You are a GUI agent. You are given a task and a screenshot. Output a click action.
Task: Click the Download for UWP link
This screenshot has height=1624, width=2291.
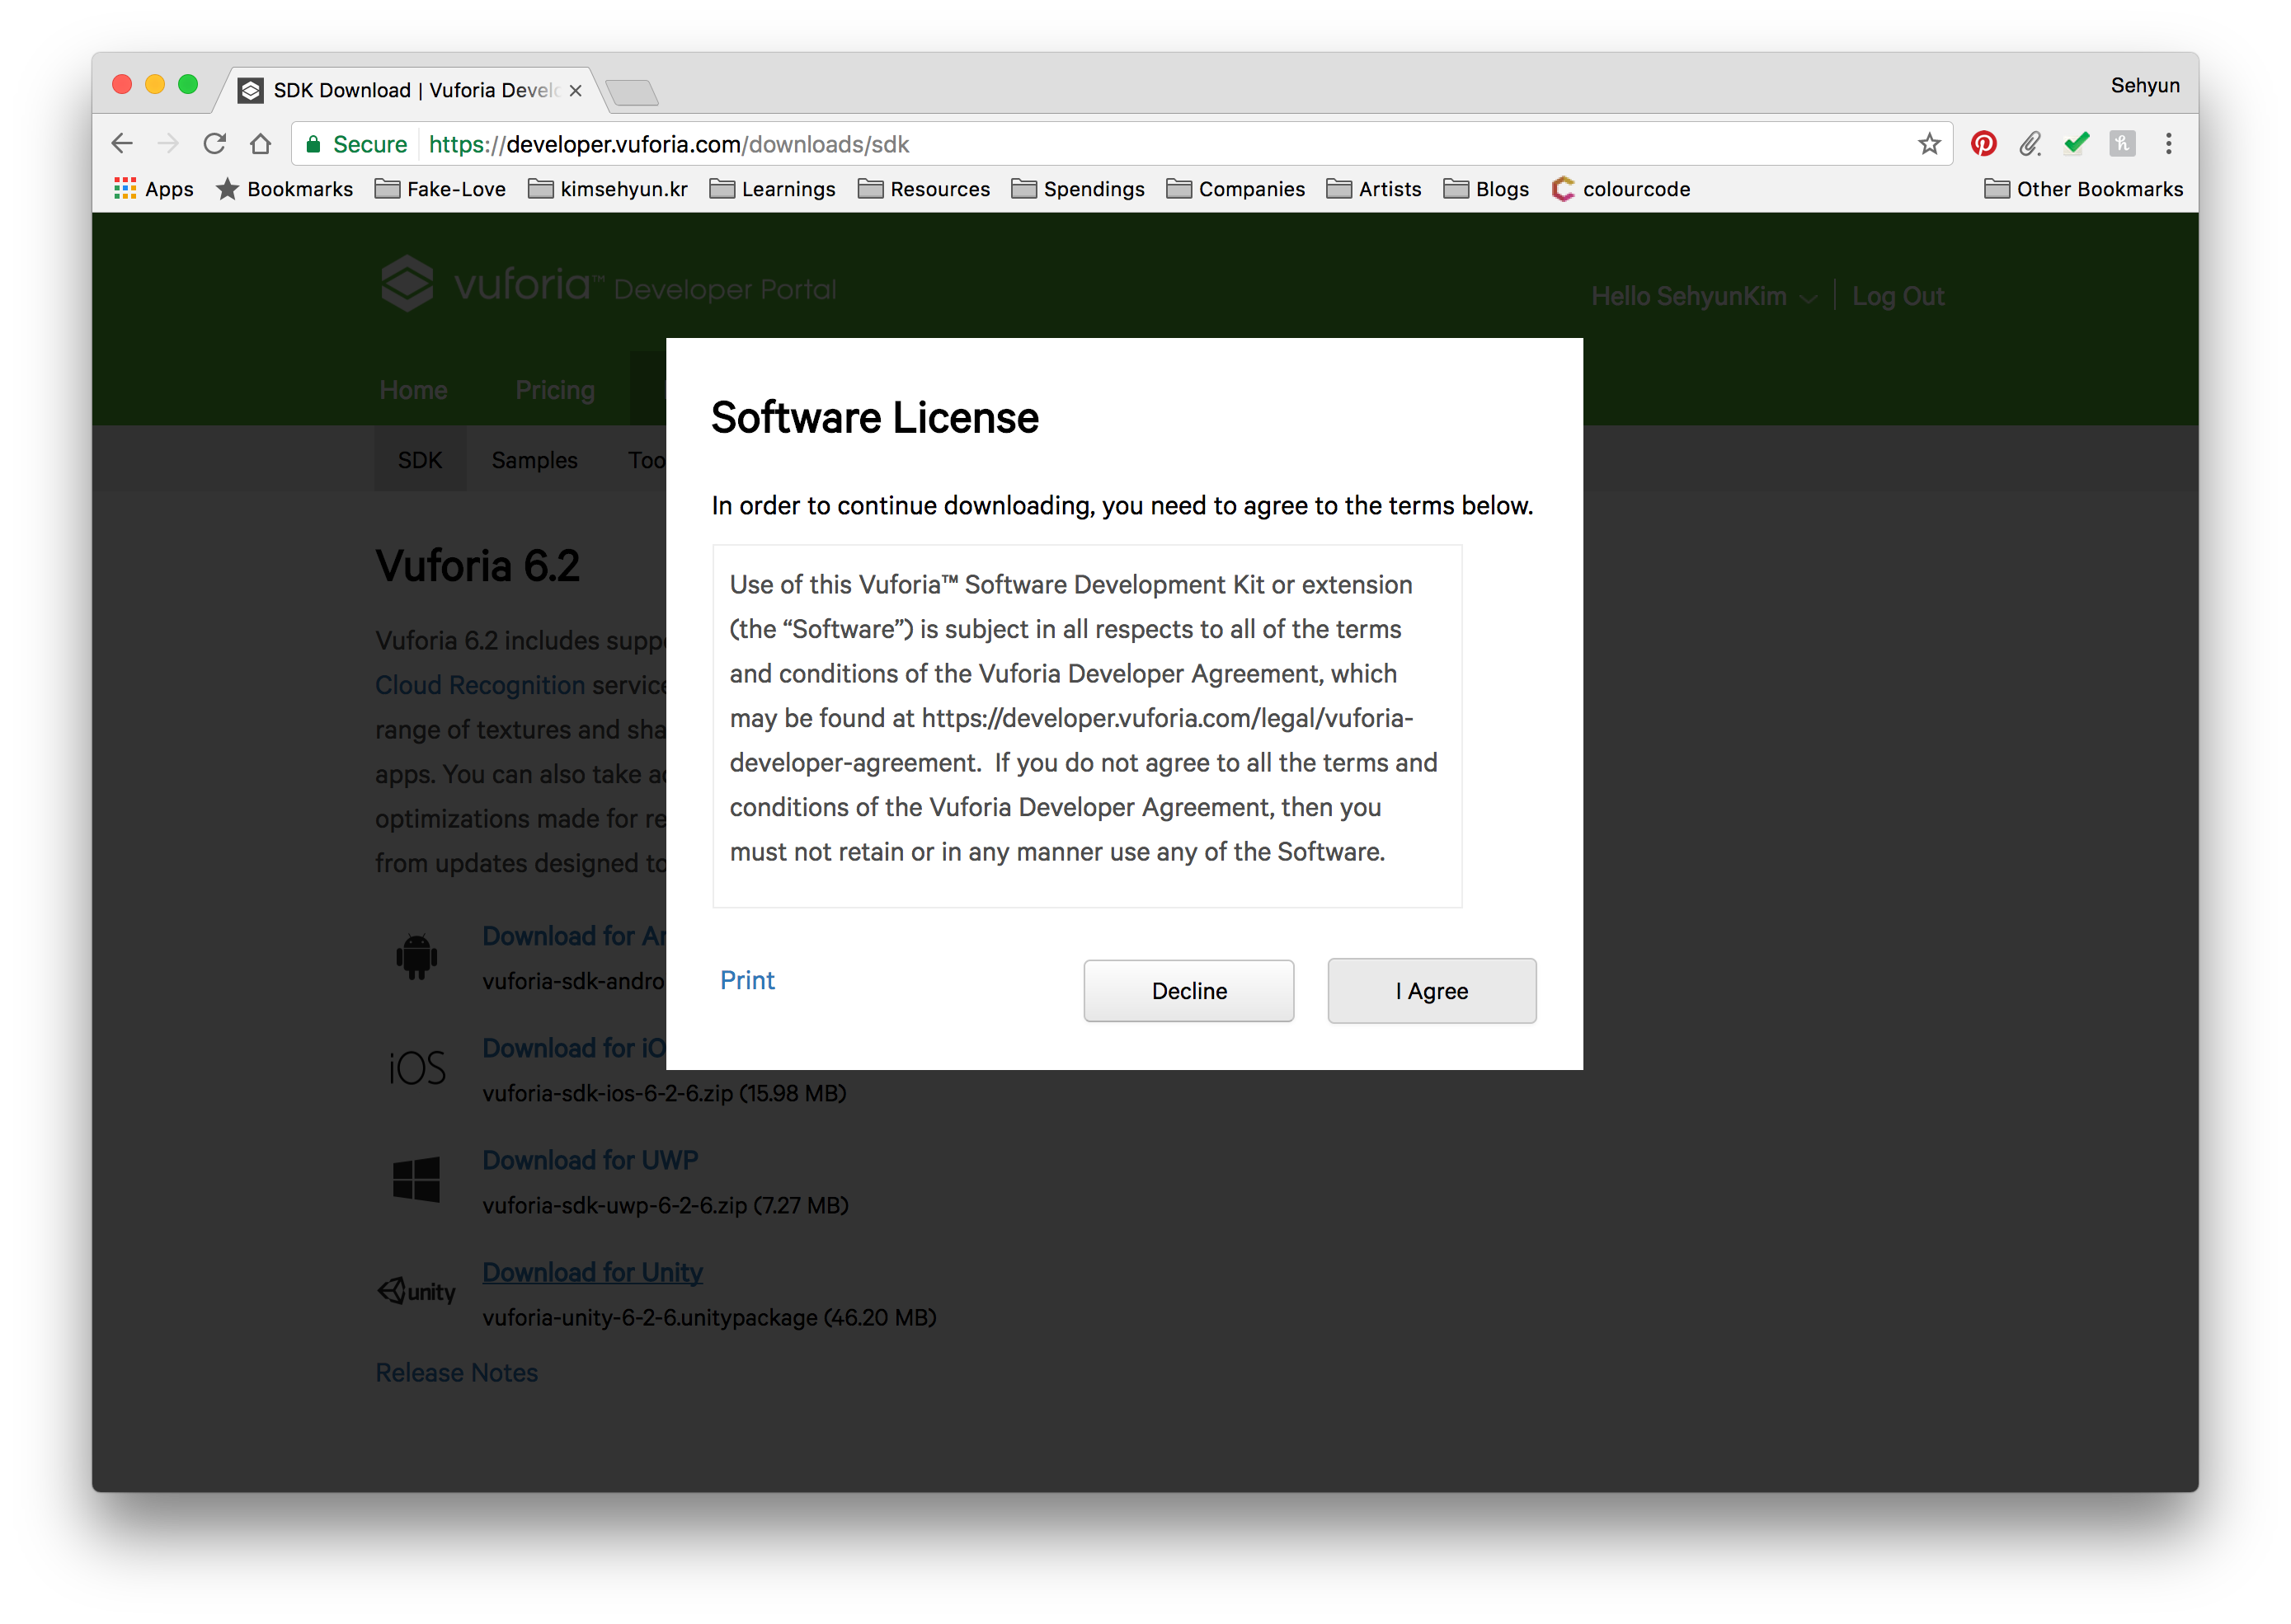(x=590, y=1160)
